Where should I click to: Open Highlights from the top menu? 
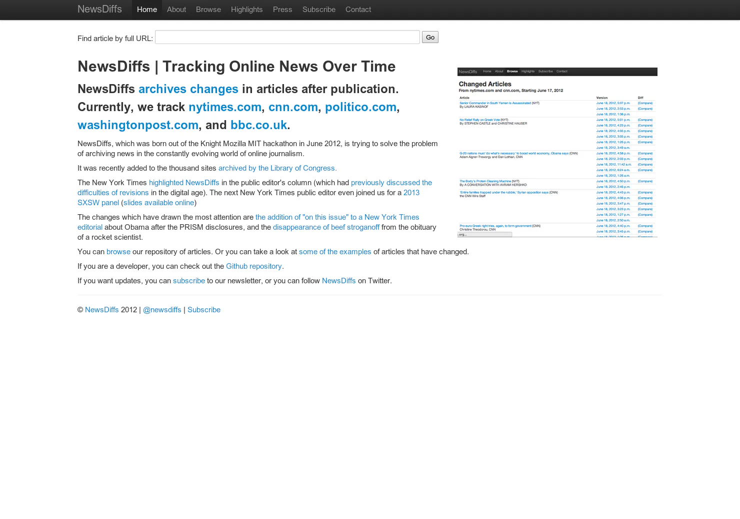click(246, 10)
